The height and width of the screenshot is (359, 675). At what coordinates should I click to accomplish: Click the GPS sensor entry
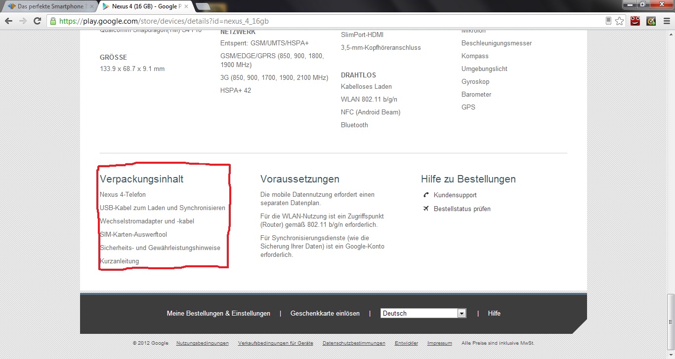coord(468,108)
